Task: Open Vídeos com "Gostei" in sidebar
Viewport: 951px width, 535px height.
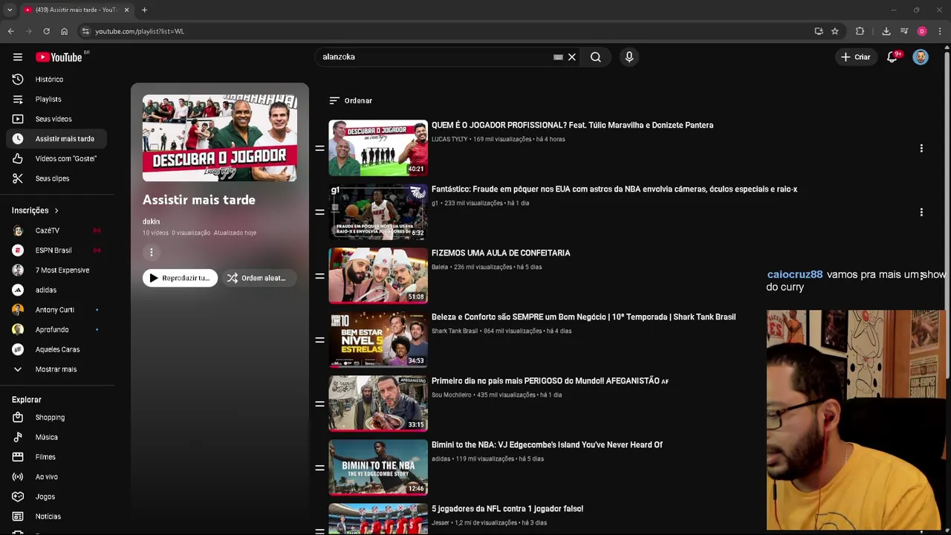Action: pos(57,158)
